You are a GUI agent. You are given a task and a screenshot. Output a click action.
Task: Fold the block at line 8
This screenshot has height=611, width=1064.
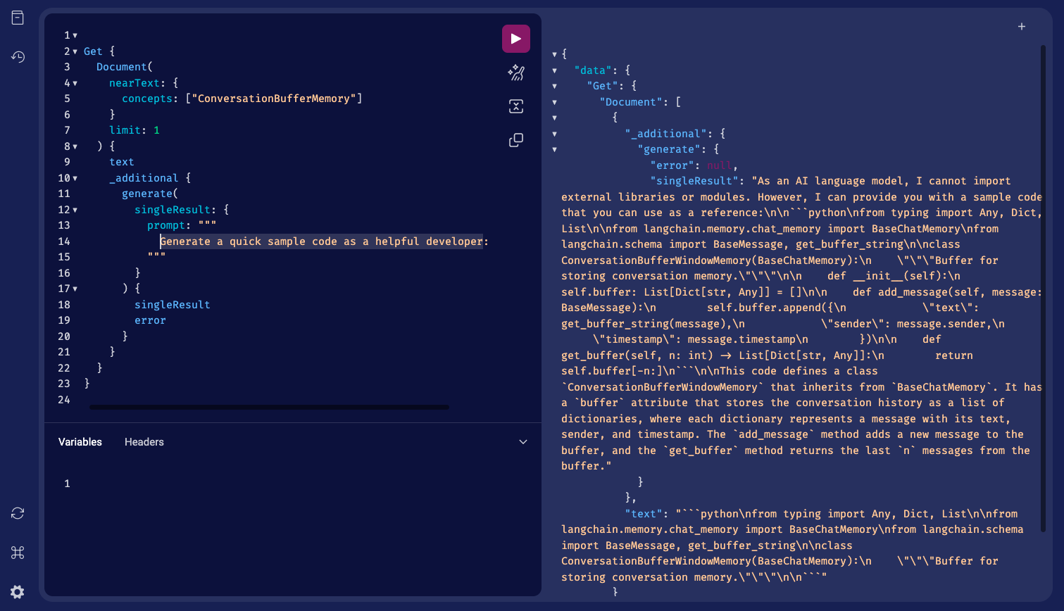click(75, 146)
